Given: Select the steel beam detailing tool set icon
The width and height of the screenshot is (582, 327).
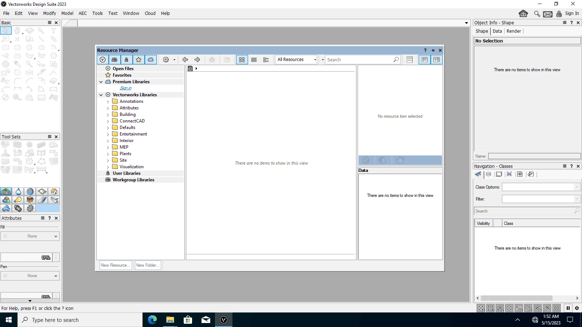Looking at the screenshot, I should [x=54, y=200].
